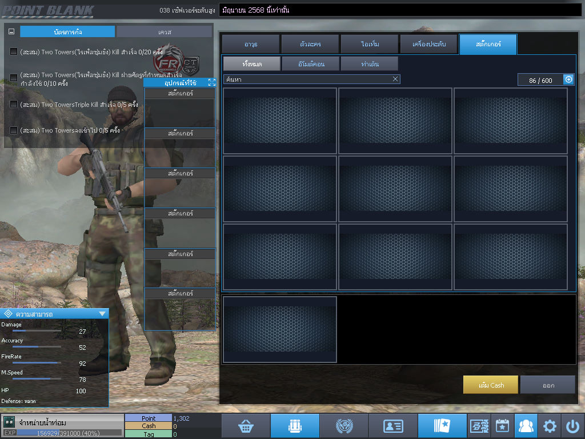This screenshot has width=585, height=439.
Task: Open the friends community icon
Action: 526,425
